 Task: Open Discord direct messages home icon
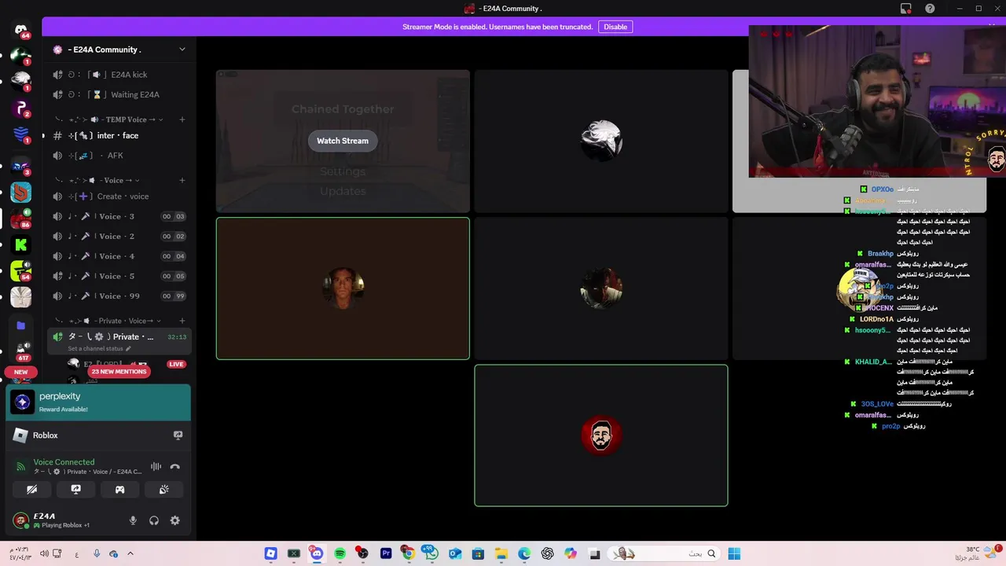(x=21, y=30)
